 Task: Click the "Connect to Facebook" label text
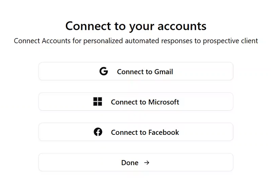pos(145,132)
